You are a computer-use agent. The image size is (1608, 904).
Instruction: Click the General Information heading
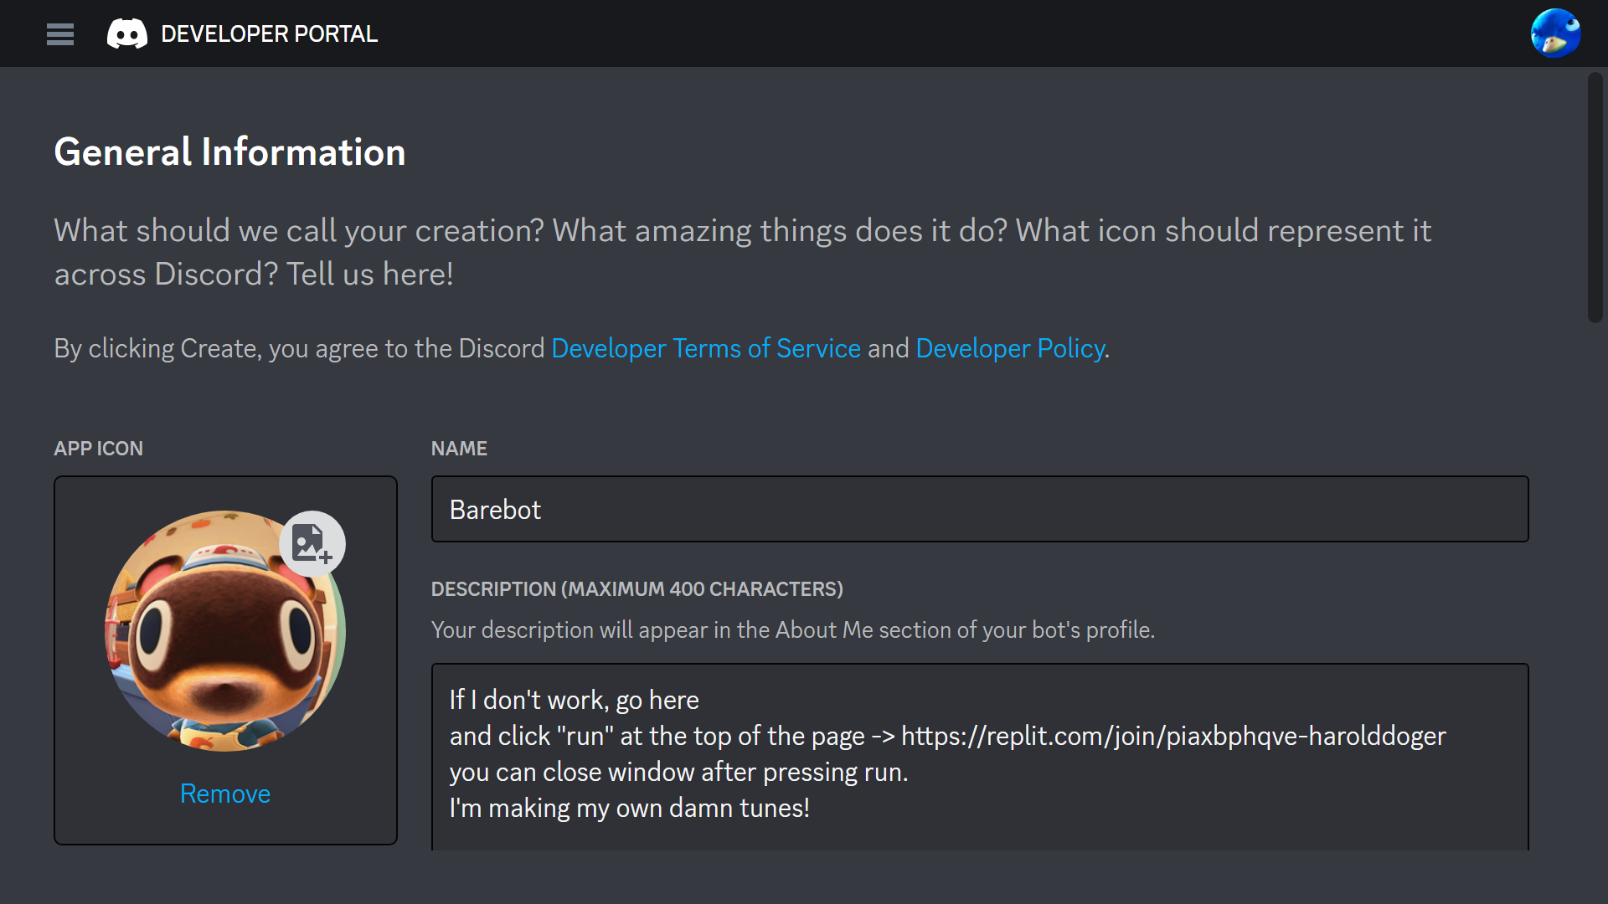[229, 152]
